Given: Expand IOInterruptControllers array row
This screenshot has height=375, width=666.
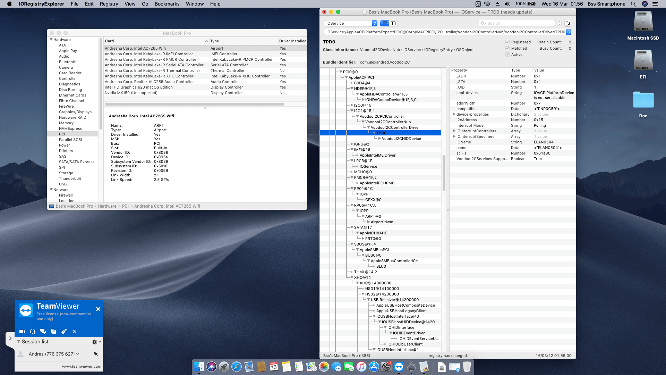Looking at the screenshot, I should pyautogui.click(x=454, y=131).
